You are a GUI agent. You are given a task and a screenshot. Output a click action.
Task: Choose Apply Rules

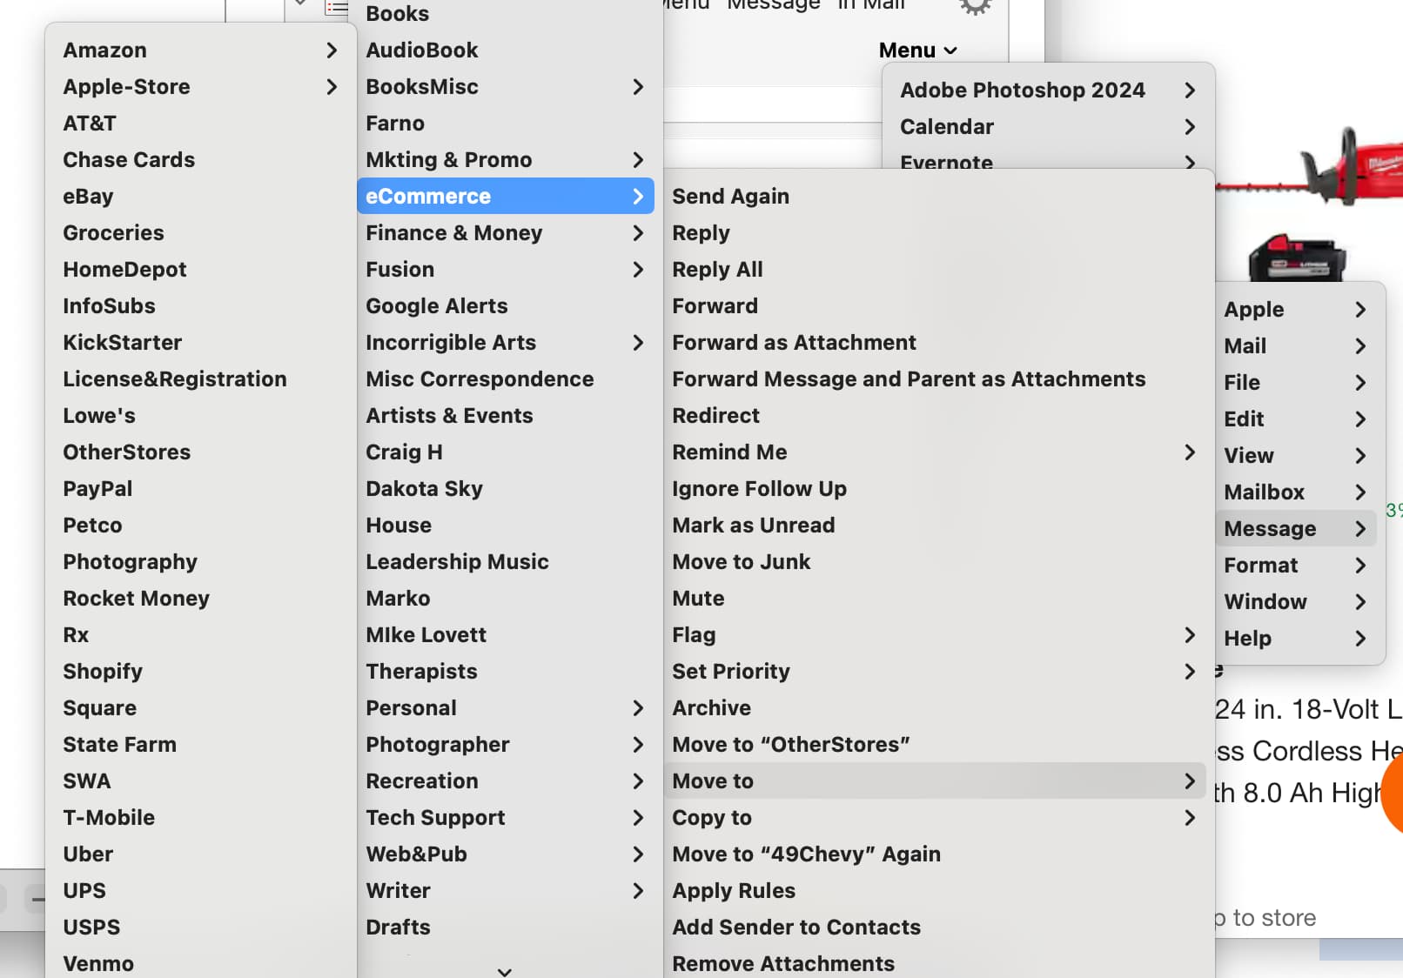click(x=935, y=891)
